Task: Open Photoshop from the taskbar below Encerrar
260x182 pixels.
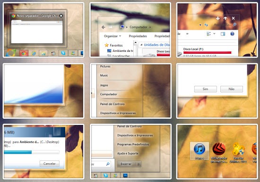Action: tap(125, 175)
